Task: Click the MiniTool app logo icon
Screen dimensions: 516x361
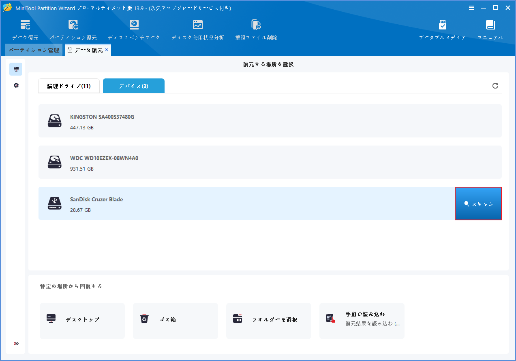Action: pyautogui.click(x=7, y=8)
